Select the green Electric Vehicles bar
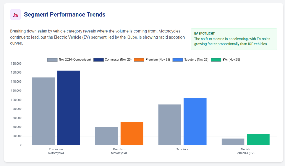285x166 pixels. tap(258, 139)
